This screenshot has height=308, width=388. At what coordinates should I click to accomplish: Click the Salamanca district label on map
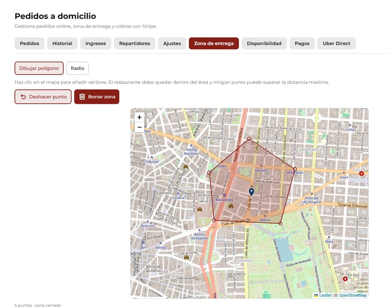[x=310, y=149]
